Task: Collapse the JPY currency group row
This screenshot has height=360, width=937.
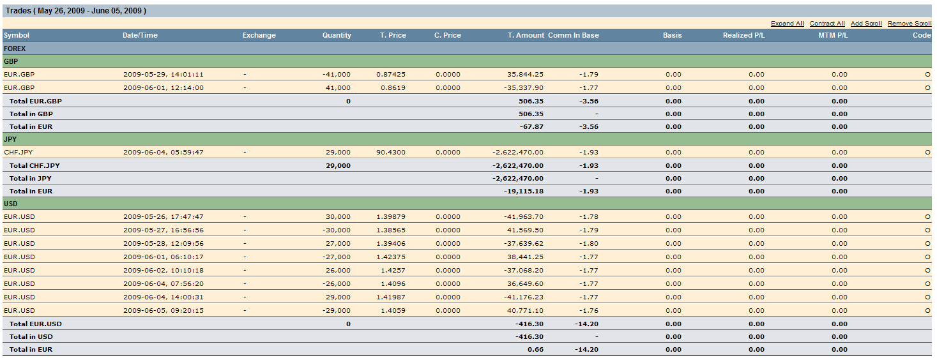Action: [x=10, y=139]
